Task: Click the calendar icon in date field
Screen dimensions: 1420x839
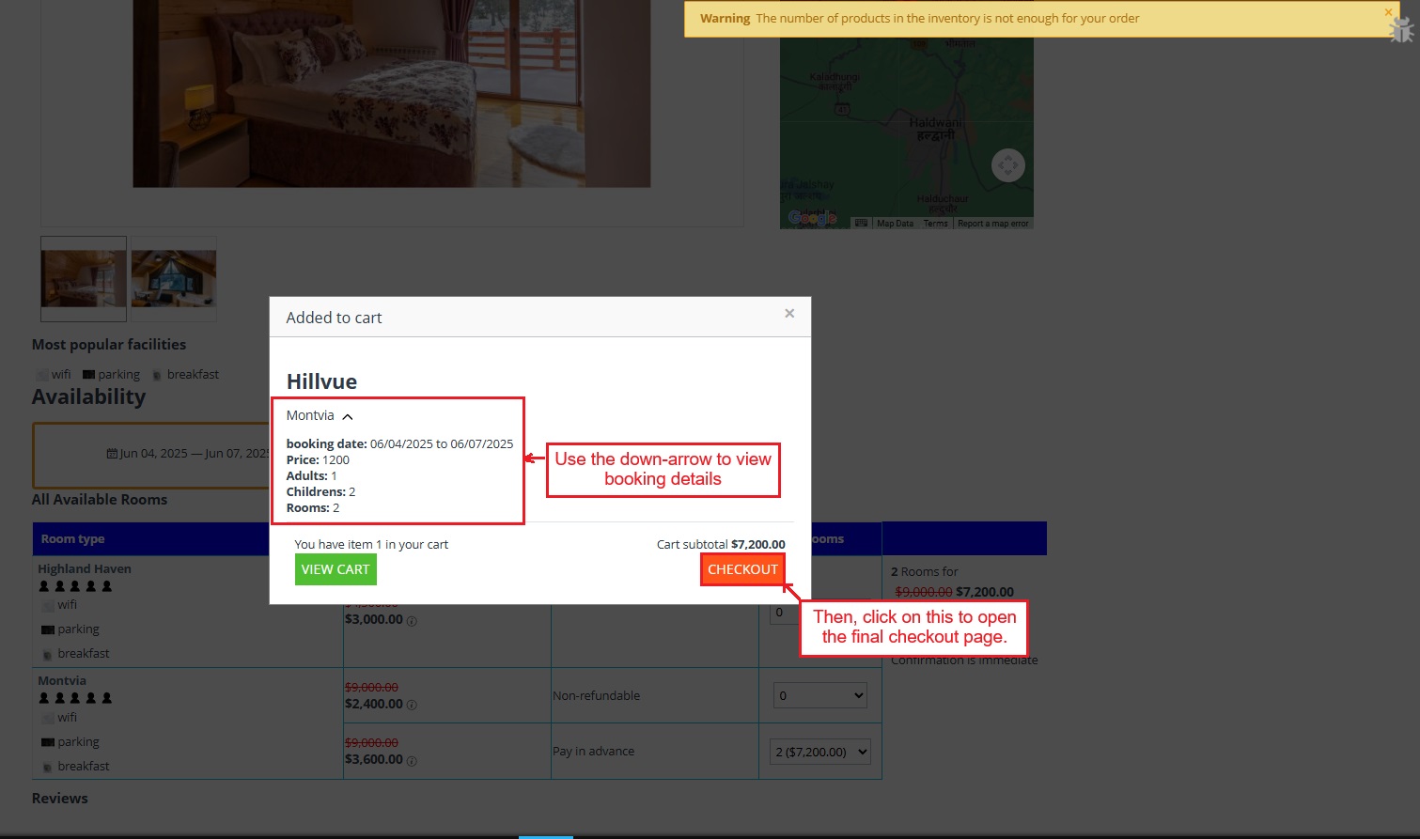Action: [x=112, y=454]
